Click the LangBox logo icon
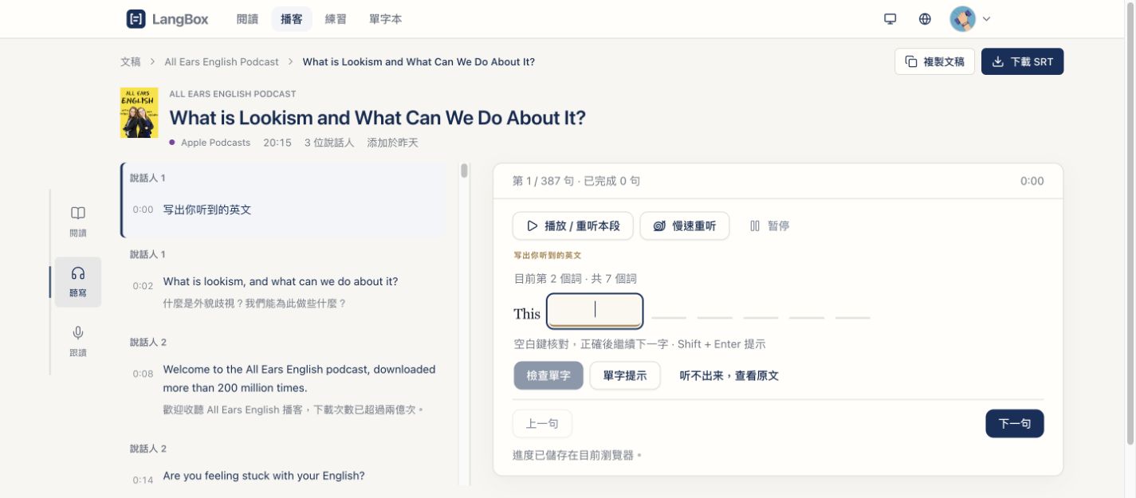The width and height of the screenshot is (1136, 498). coord(136,19)
